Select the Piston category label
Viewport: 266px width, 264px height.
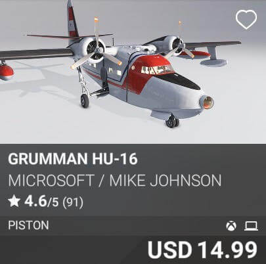point(28,225)
